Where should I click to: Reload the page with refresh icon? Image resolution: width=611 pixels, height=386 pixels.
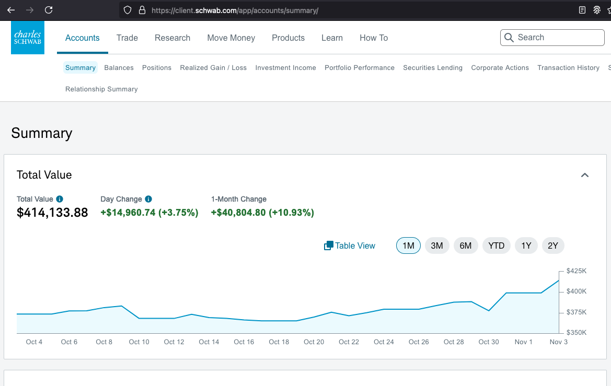pos(49,10)
